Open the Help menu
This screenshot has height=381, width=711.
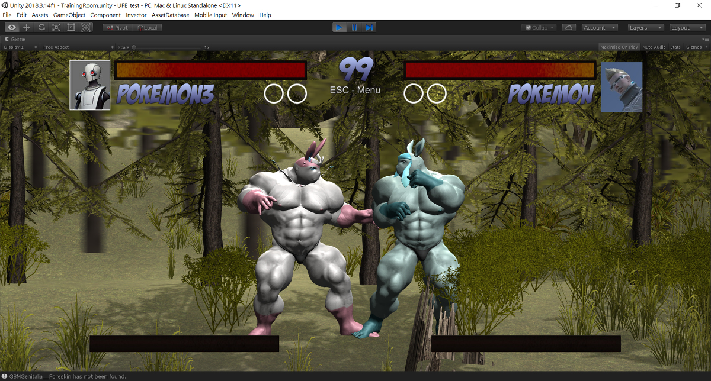(x=265, y=15)
